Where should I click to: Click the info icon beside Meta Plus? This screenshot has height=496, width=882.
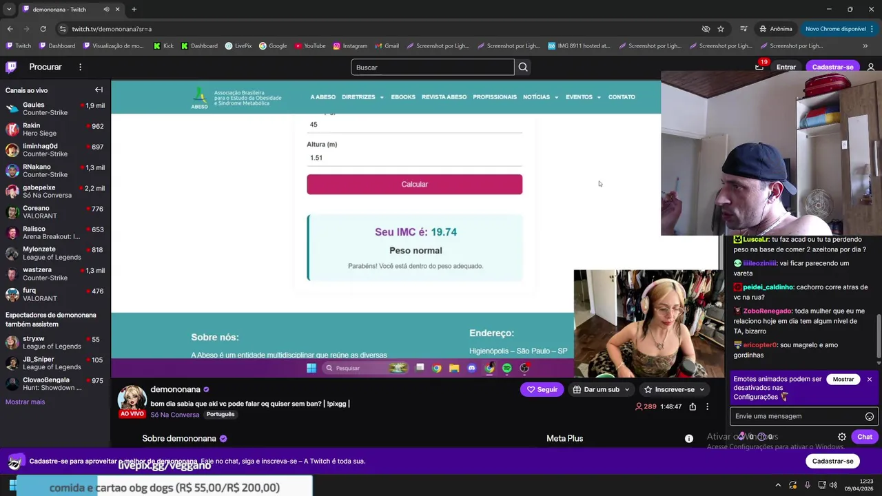tap(688, 438)
